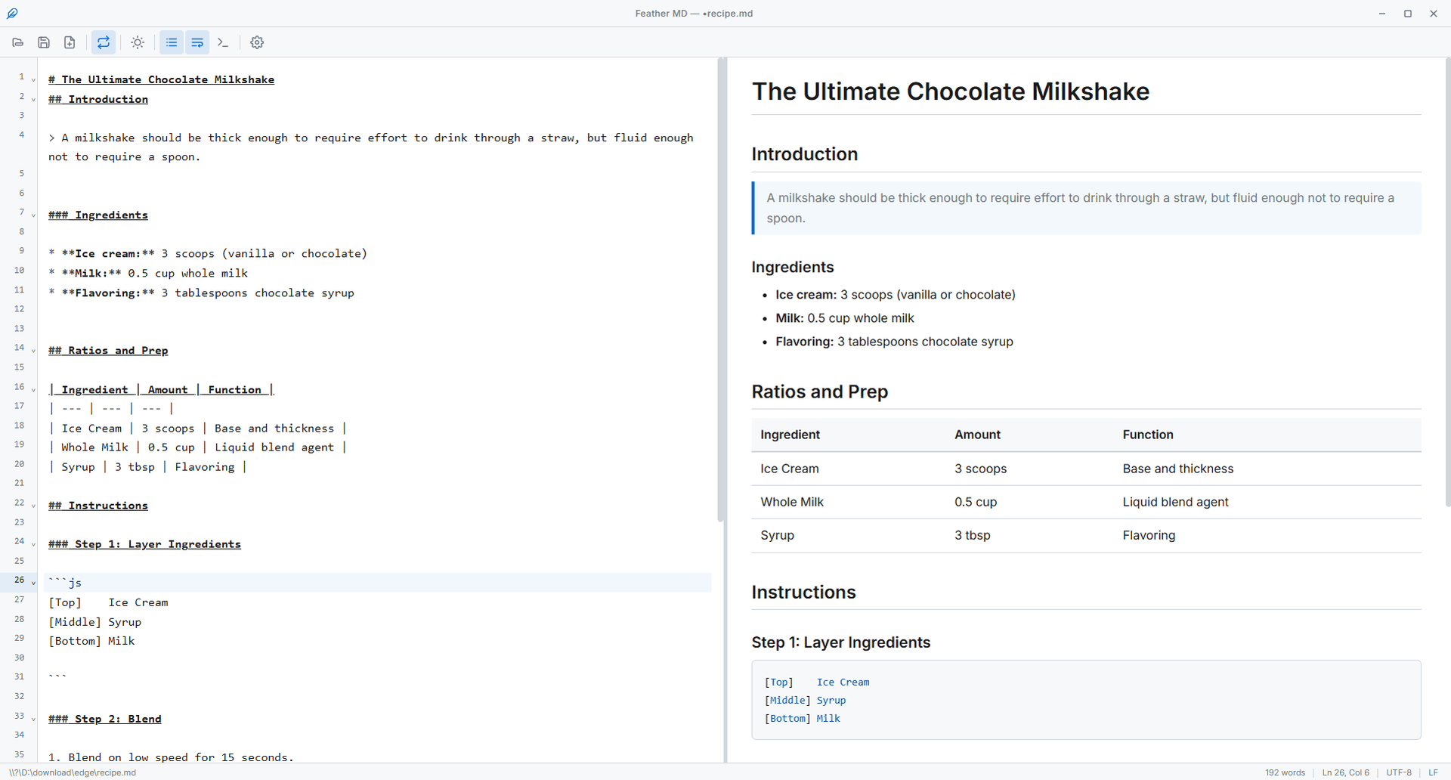Image resolution: width=1451 pixels, height=780 pixels.
Task: Click the 'Introduction' heading in preview
Action: point(805,154)
